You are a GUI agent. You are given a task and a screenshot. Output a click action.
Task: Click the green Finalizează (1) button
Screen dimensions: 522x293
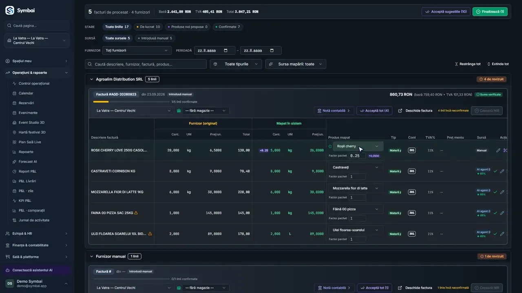click(490, 12)
